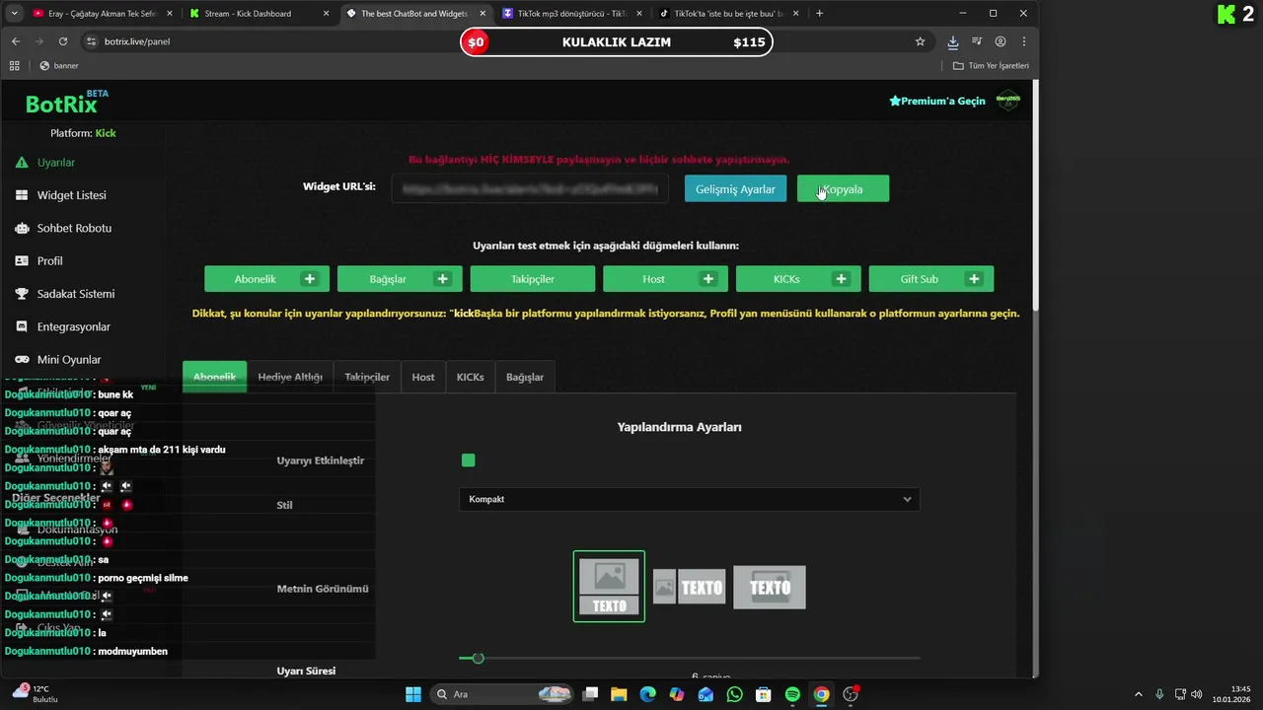Adjust the Uyarı Süresi slider handle

point(478,658)
